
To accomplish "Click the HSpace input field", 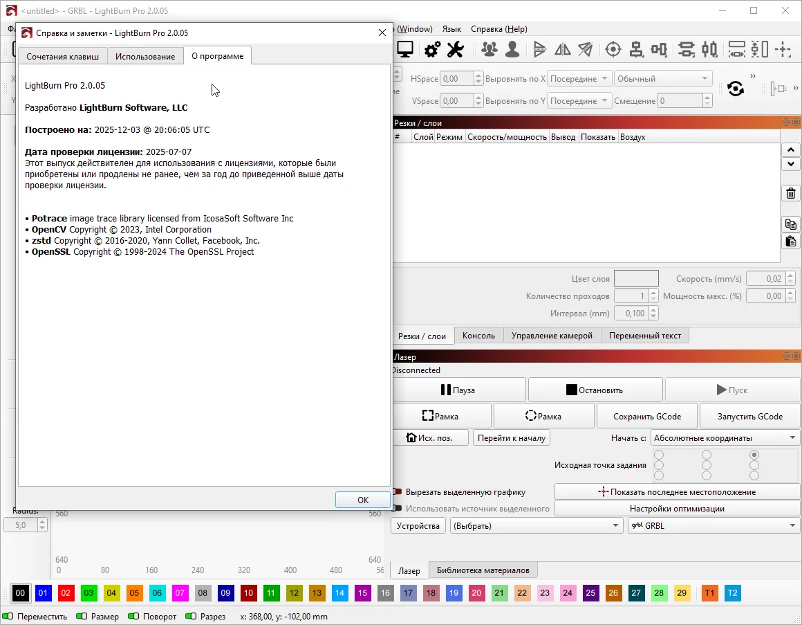I will point(457,79).
